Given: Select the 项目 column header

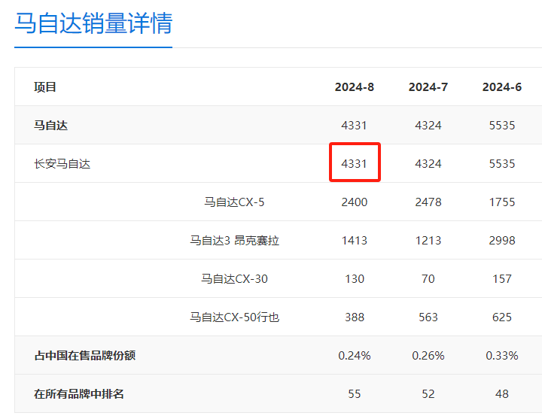Looking at the screenshot, I should 45,87.
